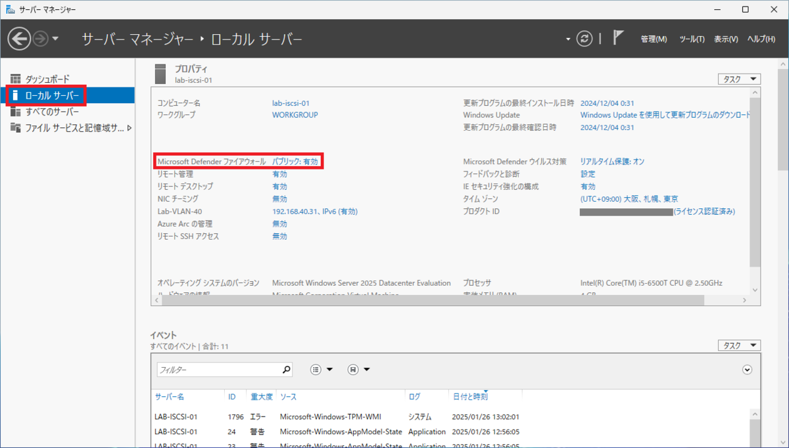Open the ツール(T) menu
The width and height of the screenshot is (789, 448).
pyautogui.click(x=692, y=39)
